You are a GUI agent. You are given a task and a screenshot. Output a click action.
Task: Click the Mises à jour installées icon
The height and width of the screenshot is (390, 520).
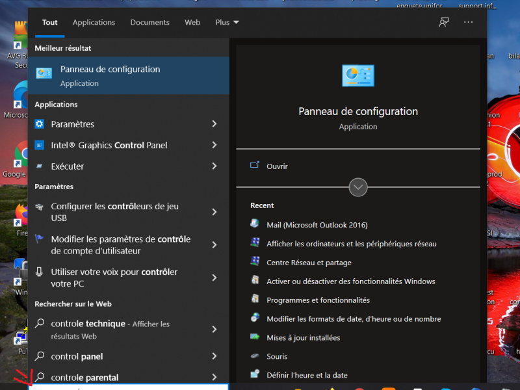pos(255,337)
